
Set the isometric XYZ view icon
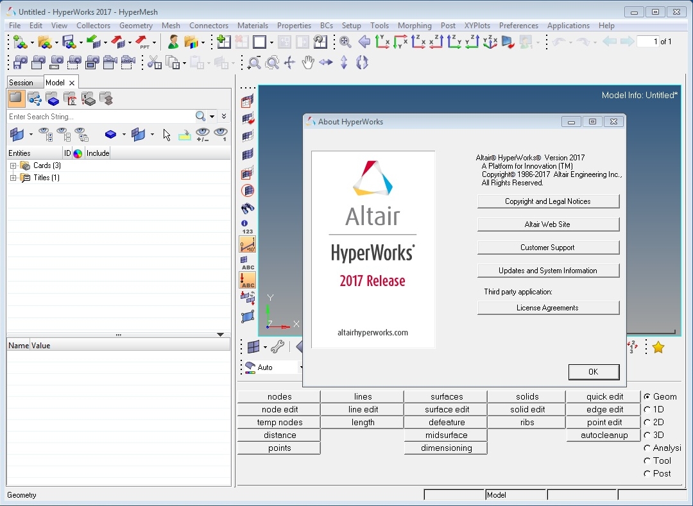(x=490, y=42)
